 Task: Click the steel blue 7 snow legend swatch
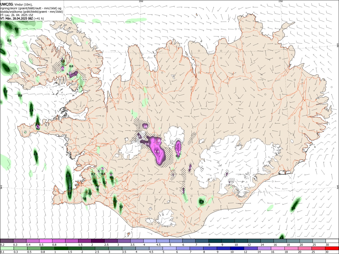(x=202, y=241)
